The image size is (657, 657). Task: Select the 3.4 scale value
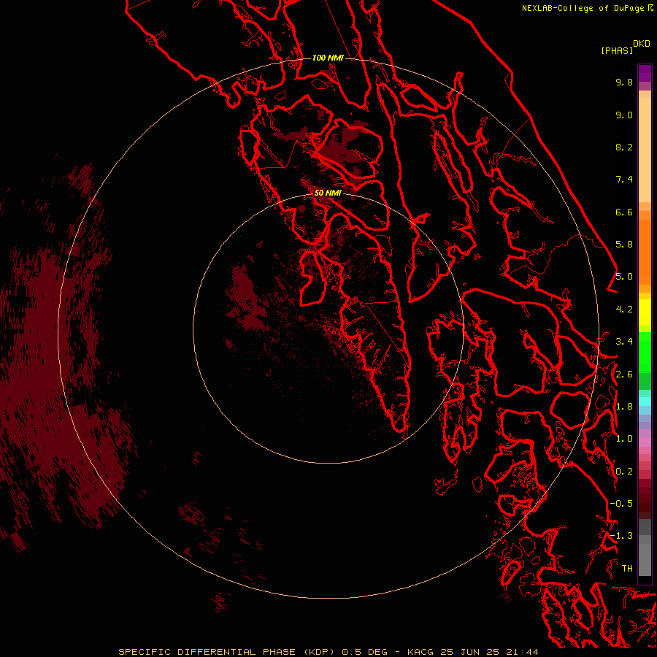point(624,342)
